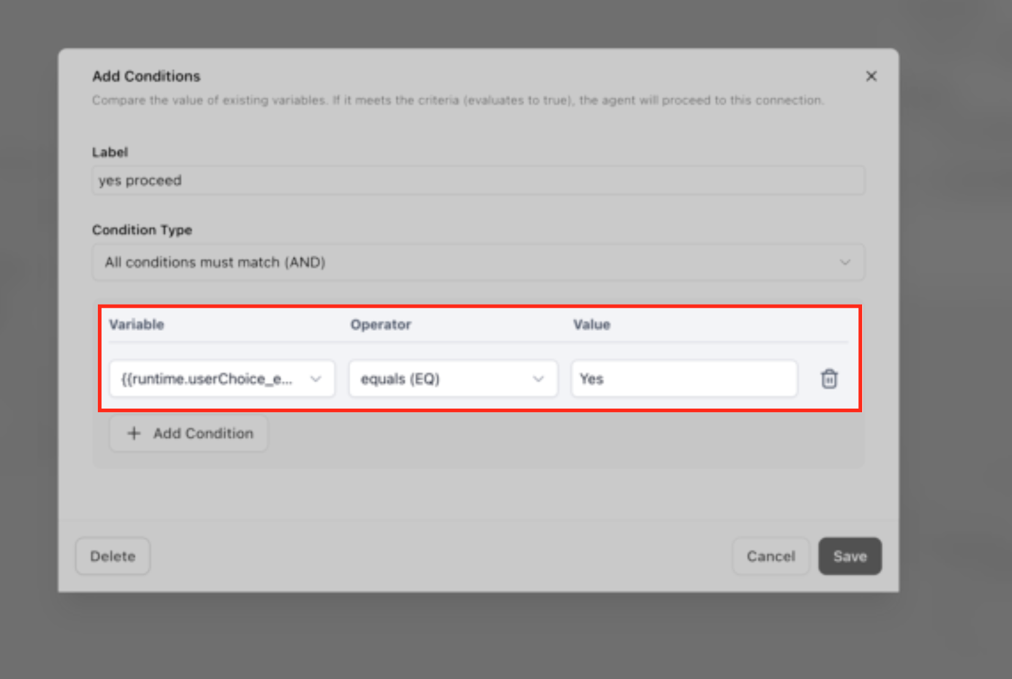The width and height of the screenshot is (1012, 679).
Task: Select the Value column header text
Action: [592, 324]
